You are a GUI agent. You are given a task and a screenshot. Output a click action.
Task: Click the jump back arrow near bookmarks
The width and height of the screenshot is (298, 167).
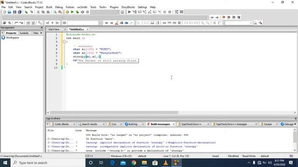(212, 18)
